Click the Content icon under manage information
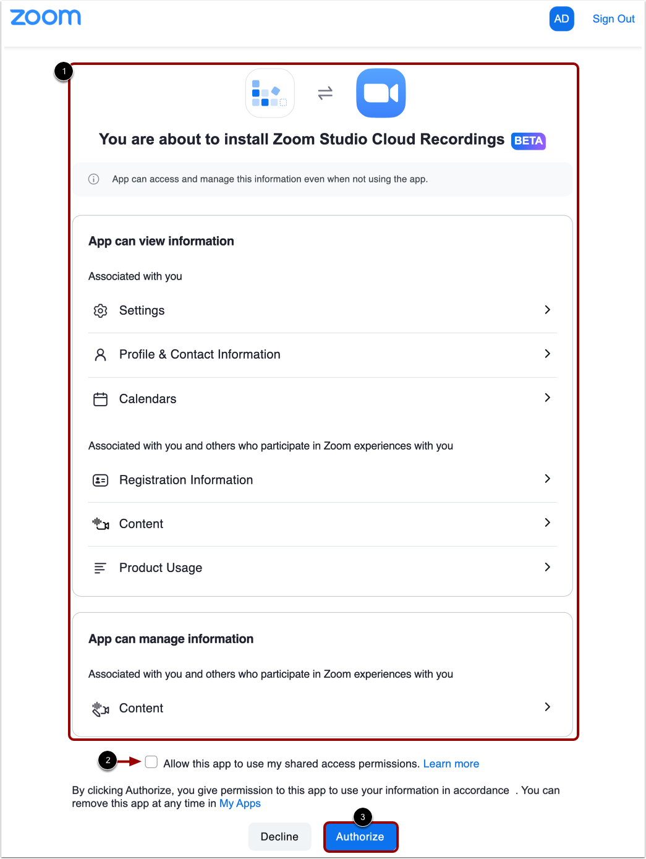The width and height of the screenshot is (646, 859). [100, 708]
